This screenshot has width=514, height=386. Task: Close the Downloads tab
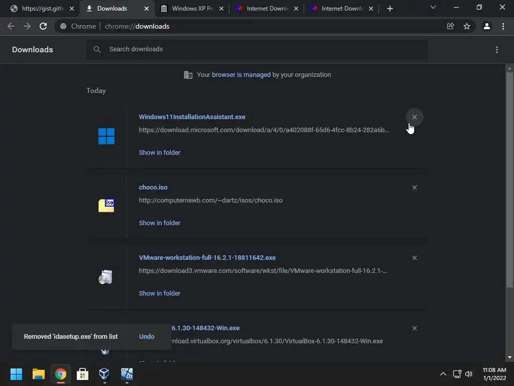(147, 9)
